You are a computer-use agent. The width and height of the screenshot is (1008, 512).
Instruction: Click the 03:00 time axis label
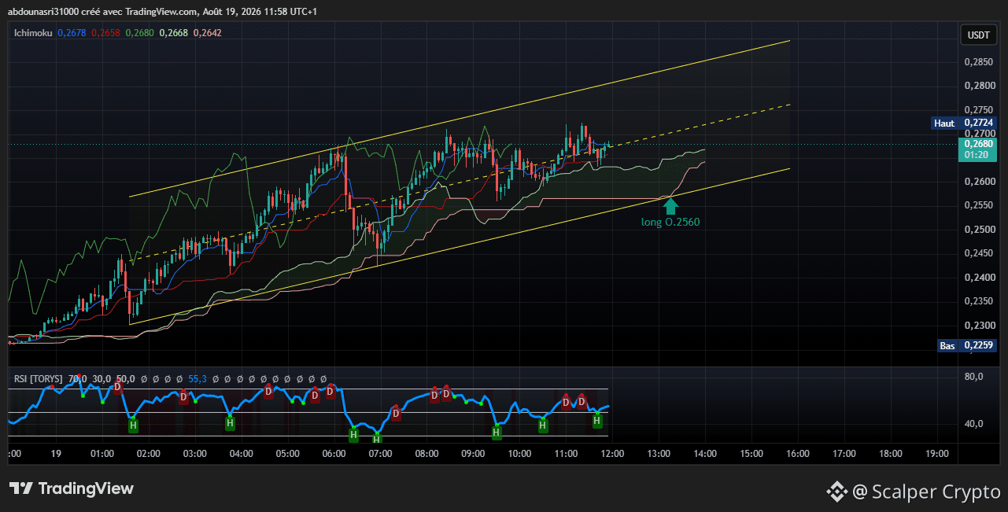point(194,454)
